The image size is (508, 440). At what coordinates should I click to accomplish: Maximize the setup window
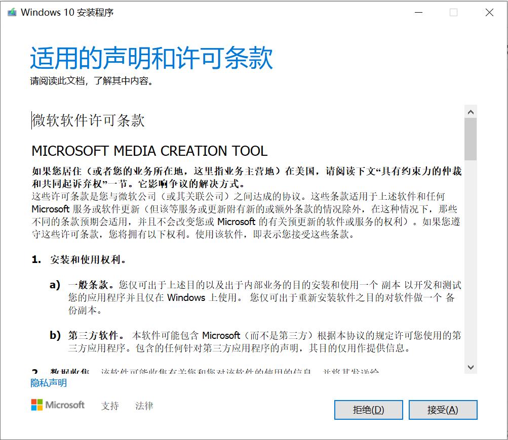pos(453,12)
